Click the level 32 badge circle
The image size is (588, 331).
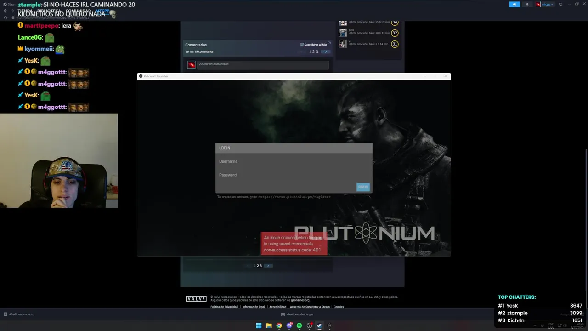coord(395,33)
